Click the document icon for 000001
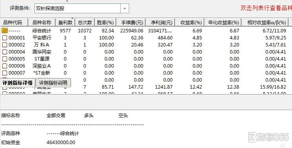Screen dimensions: 292x148 coord(5,38)
